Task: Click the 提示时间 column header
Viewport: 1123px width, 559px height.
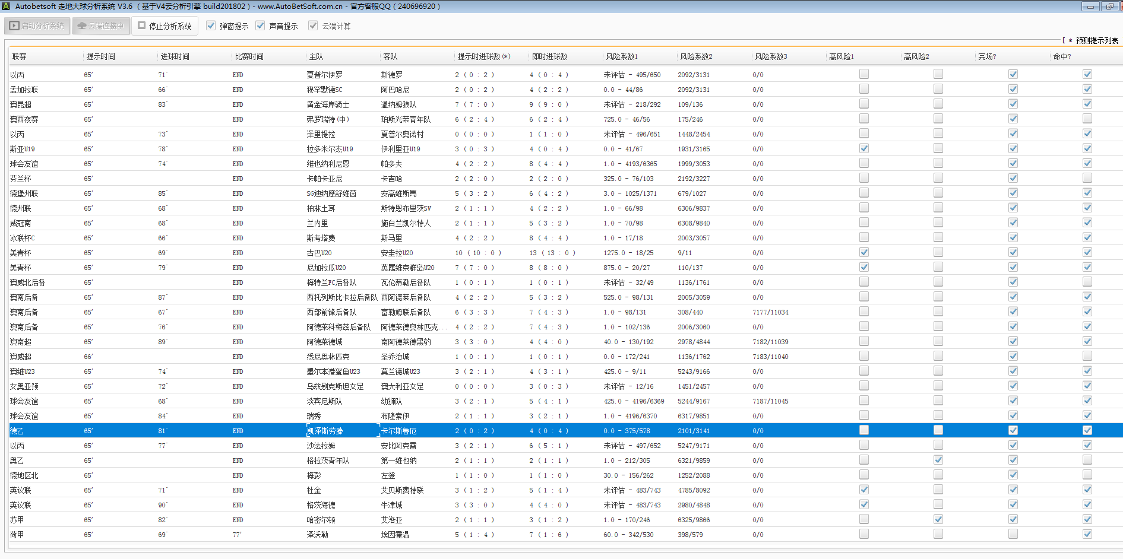Action: click(101, 56)
